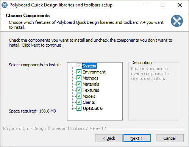Disable the Textures component checkbox
This screenshot has height=147, width=189.
pos(79,90)
